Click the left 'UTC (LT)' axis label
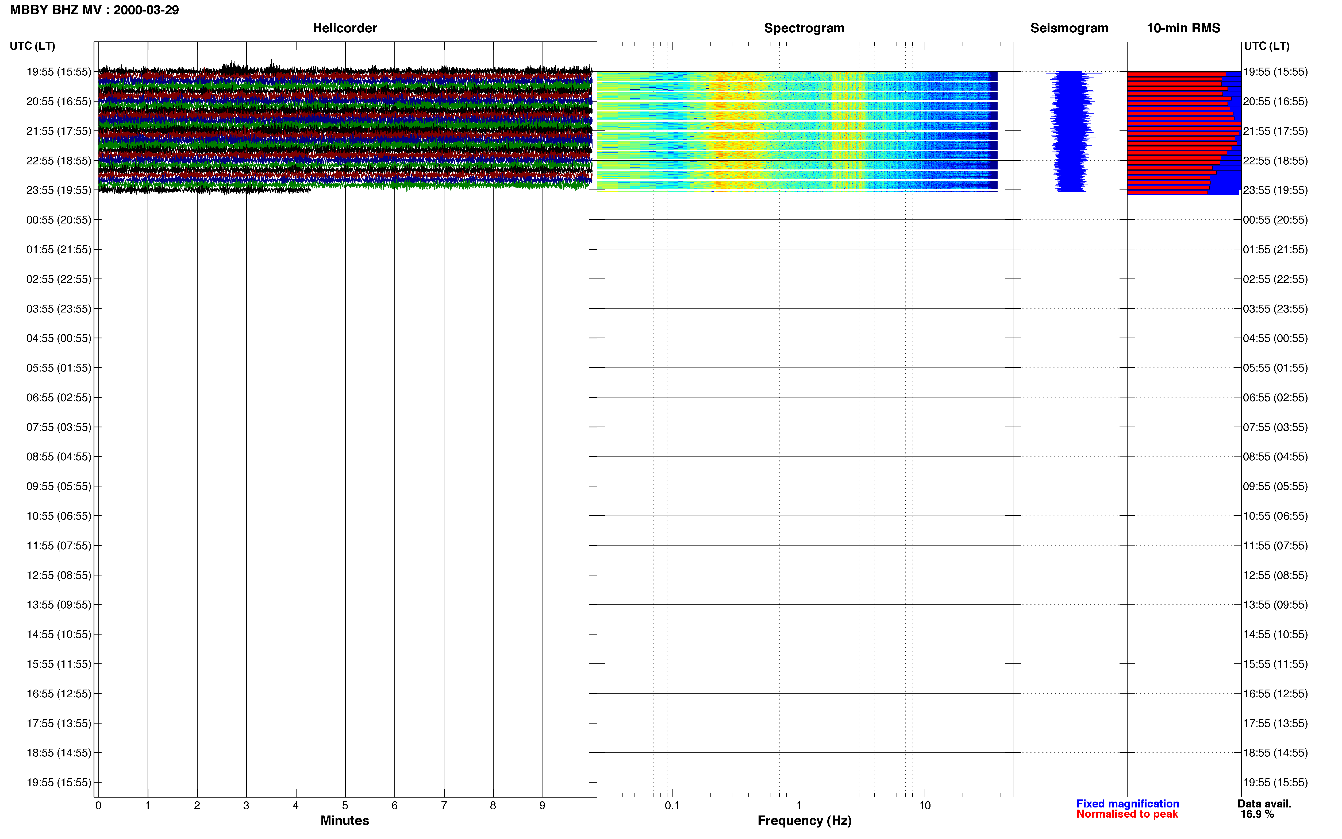Screen dimensions: 1342x839 (x=33, y=46)
